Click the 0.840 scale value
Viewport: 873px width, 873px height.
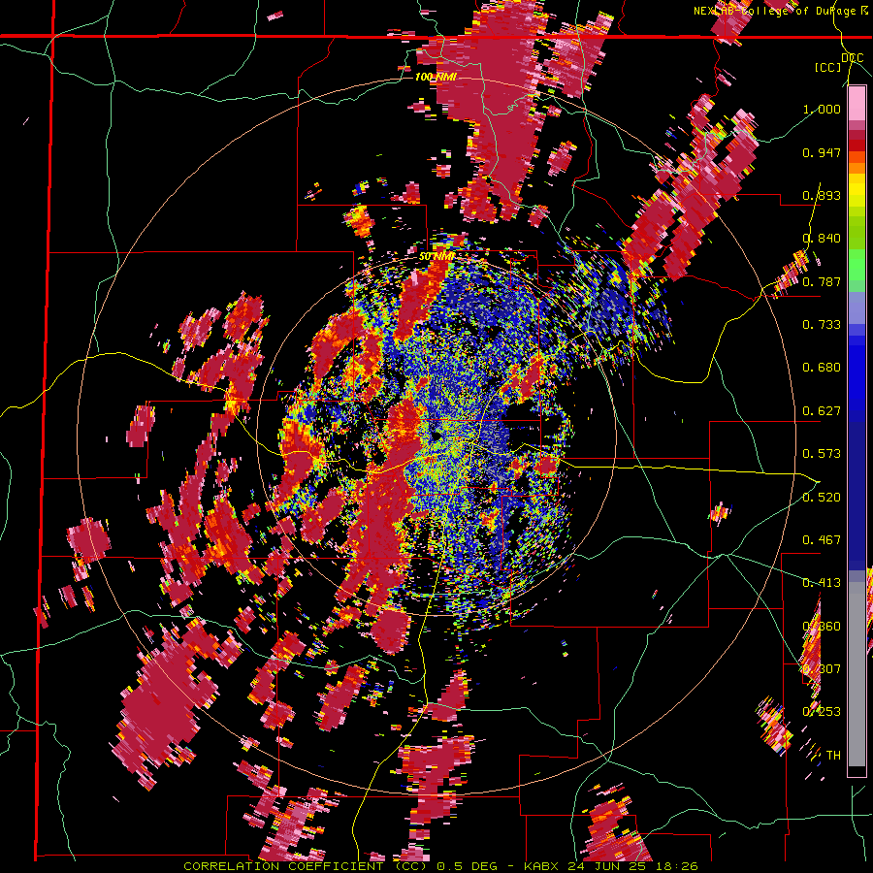(822, 239)
